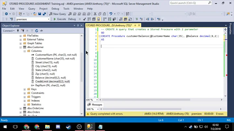Screen dimensions: 234x131
Task: Open the Connect dropdown in Object Explorer
Action: (9, 31)
